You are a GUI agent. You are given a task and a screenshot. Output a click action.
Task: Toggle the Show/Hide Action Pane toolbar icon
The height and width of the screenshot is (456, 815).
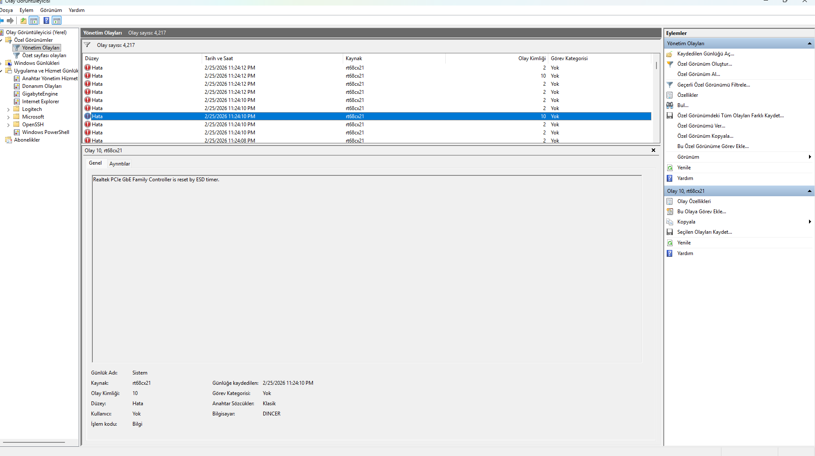point(57,20)
